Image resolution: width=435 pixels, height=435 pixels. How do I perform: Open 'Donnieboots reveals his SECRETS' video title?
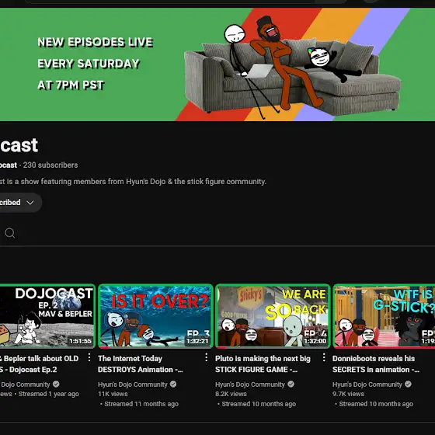click(376, 364)
